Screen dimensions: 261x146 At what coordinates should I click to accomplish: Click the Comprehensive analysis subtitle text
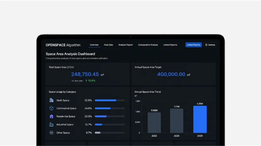tap(77, 58)
